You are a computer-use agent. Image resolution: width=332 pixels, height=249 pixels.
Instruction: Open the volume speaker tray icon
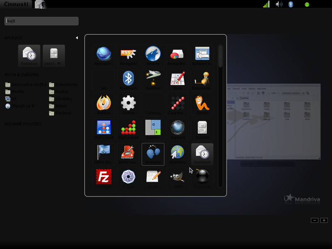pyautogui.click(x=279, y=4)
